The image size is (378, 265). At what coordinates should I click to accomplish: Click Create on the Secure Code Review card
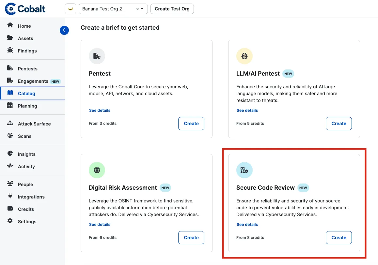tap(339, 238)
